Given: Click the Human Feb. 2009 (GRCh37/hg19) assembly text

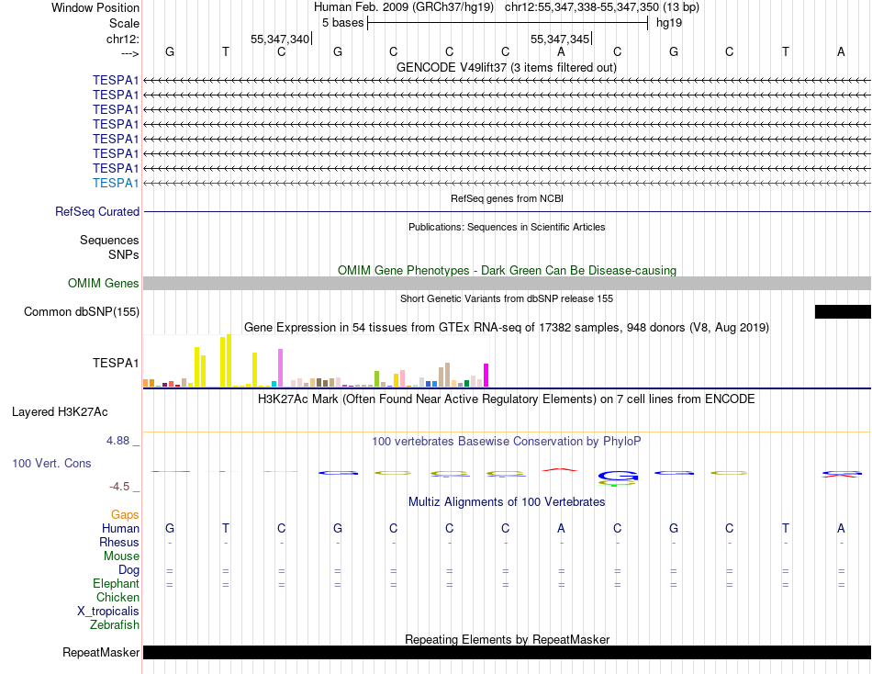Looking at the screenshot, I should click(404, 7).
